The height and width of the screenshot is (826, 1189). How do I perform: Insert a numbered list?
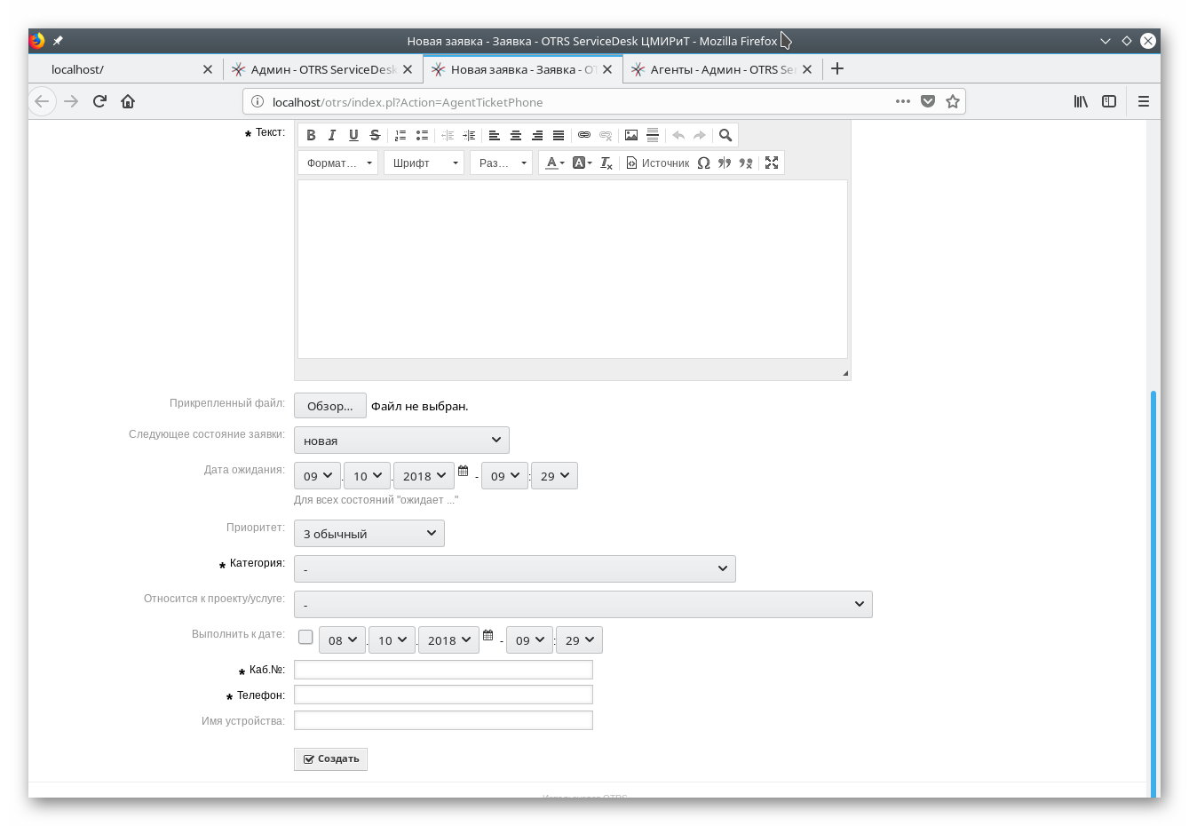[400, 135]
